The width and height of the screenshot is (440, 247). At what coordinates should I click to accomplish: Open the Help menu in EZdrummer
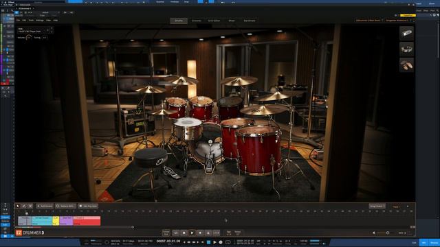pyautogui.click(x=56, y=21)
